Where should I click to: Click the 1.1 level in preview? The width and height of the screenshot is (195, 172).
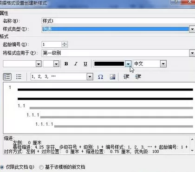(x=21, y=106)
